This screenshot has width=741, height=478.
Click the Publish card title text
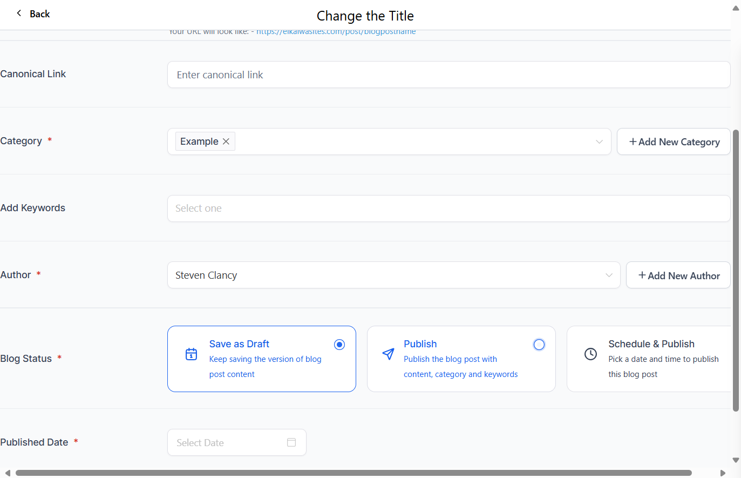(420, 344)
